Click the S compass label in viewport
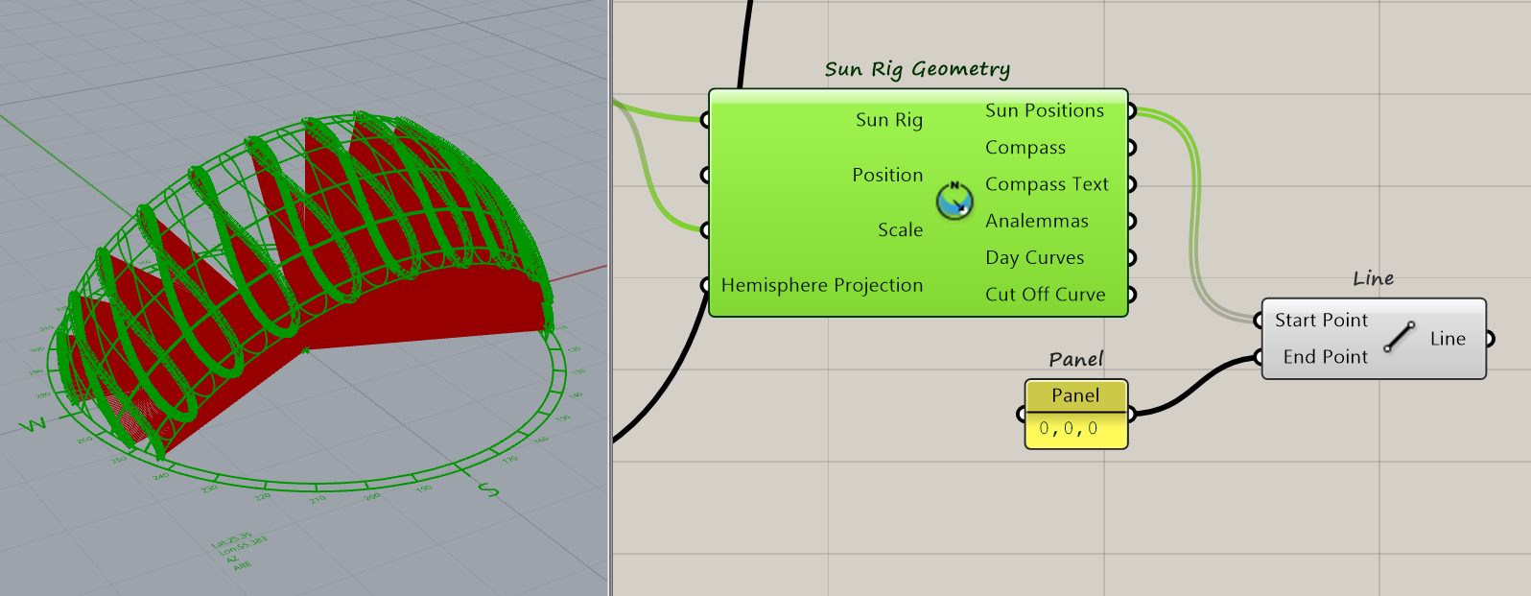The image size is (1531, 596). pyautogui.click(x=488, y=489)
